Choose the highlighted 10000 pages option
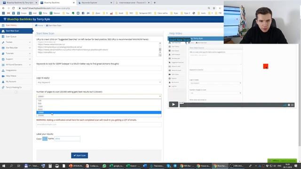The width and height of the screenshot is (301, 169). 99,113
